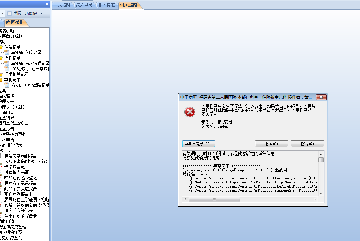Select the 病历操作 tab

(x=15, y=22)
